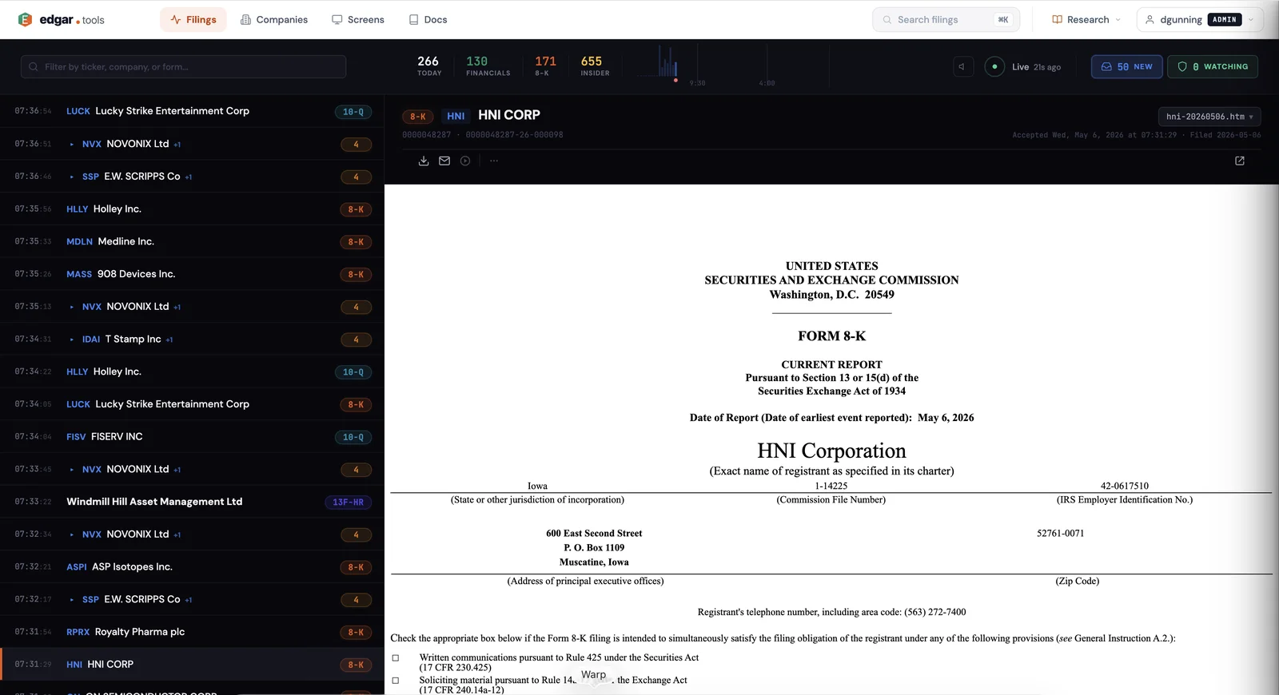Click the play/read aloud icon

click(465, 161)
